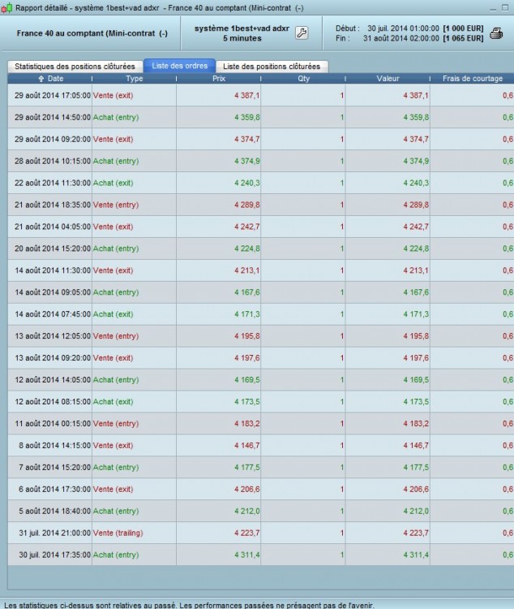Open the Statistiques des positions clôturées tab
This screenshot has height=609, width=514.
tap(75, 67)
